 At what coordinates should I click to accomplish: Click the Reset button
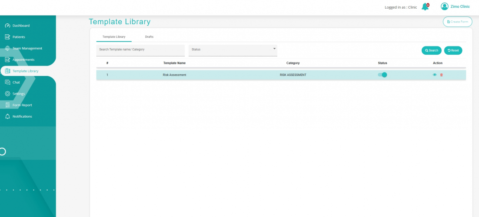[x=453, y=50]
